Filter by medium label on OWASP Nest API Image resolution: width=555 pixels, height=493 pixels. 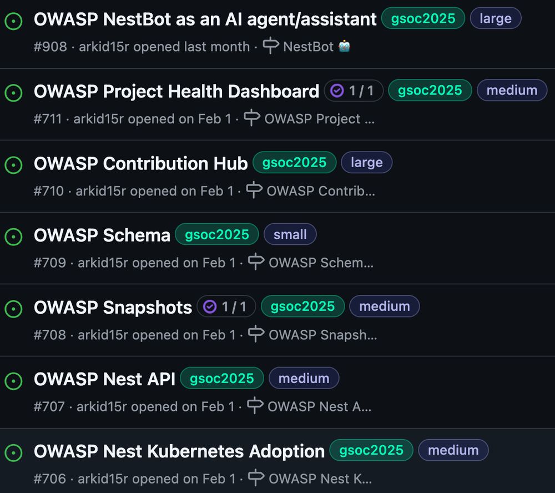[304, 378]
